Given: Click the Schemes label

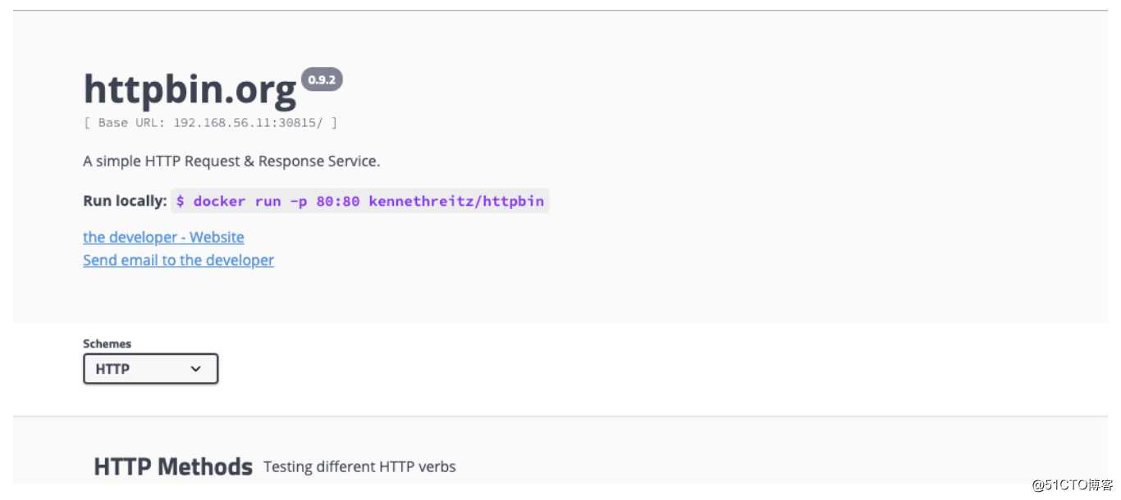Looking at the screenshot, I should coord(107,343).
